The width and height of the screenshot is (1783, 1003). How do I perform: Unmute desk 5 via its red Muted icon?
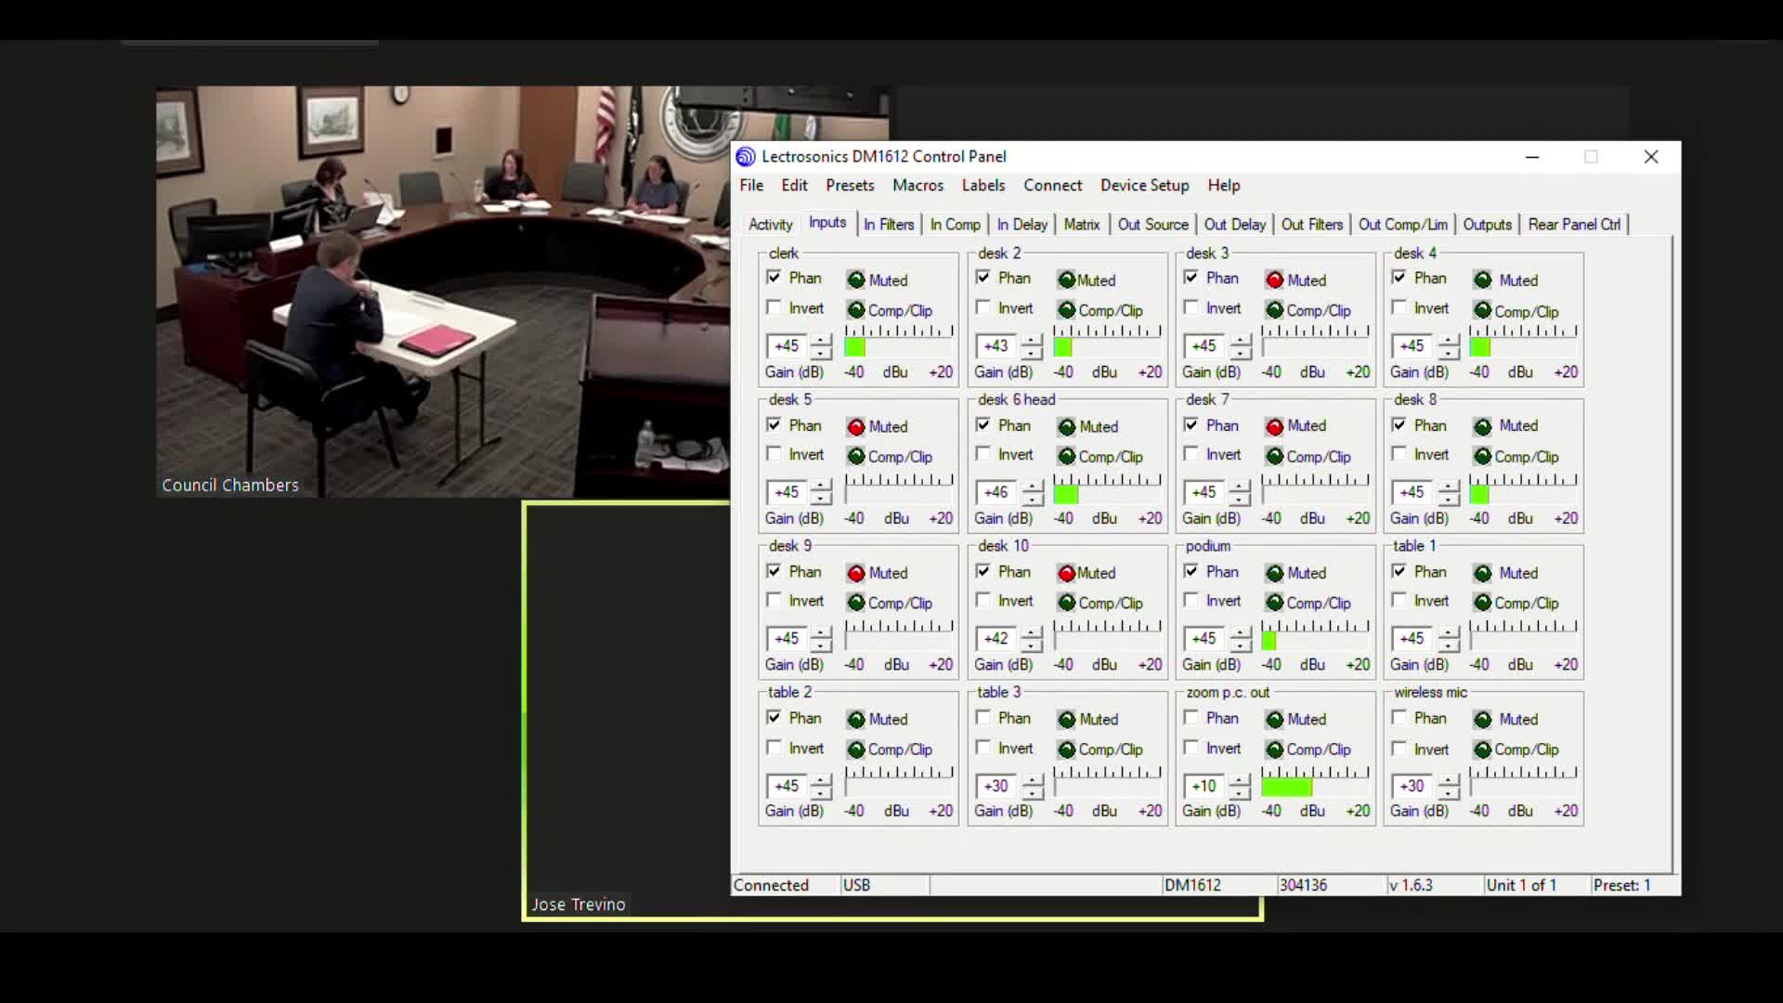point(855,426)
